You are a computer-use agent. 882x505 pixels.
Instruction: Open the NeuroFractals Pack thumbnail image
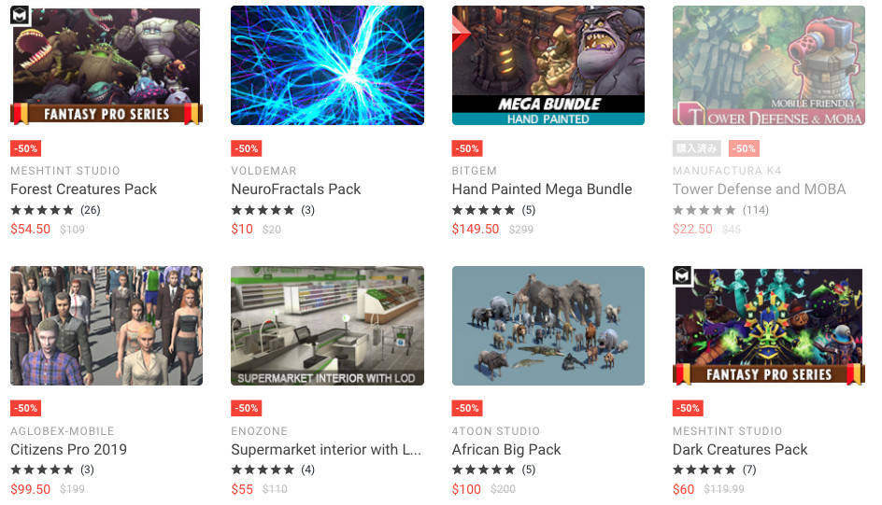coord(327,65)
